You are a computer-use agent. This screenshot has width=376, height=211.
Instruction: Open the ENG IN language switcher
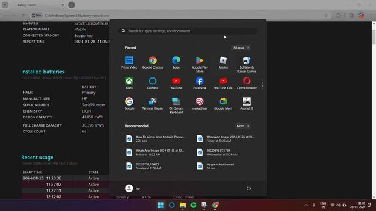(323, 205)
